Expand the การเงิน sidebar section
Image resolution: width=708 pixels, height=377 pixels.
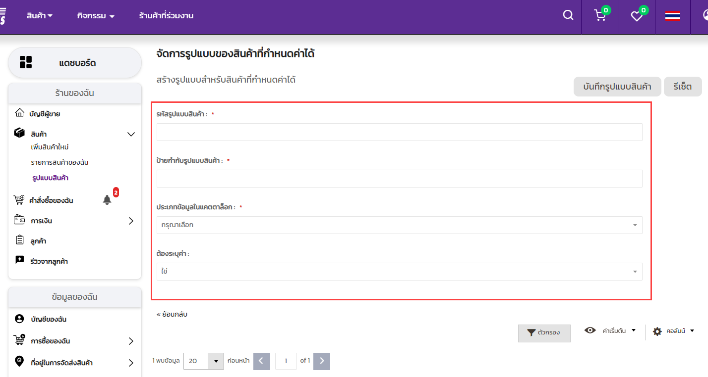tap(131, 221)
